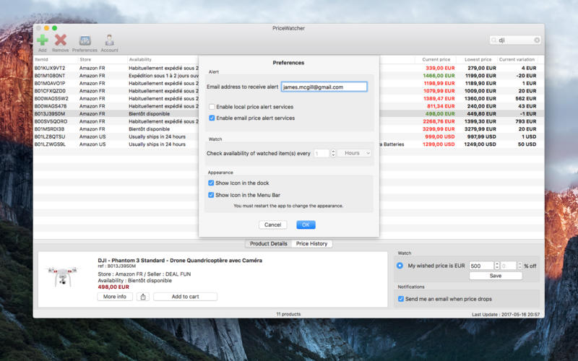Click the red Remove X icon
This screenshot has height=361, width=578.
[61, 40]
